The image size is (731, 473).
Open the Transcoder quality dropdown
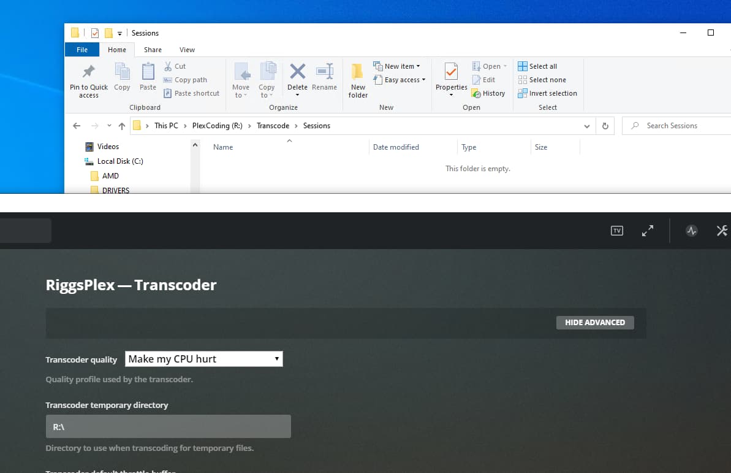(203, 359)
